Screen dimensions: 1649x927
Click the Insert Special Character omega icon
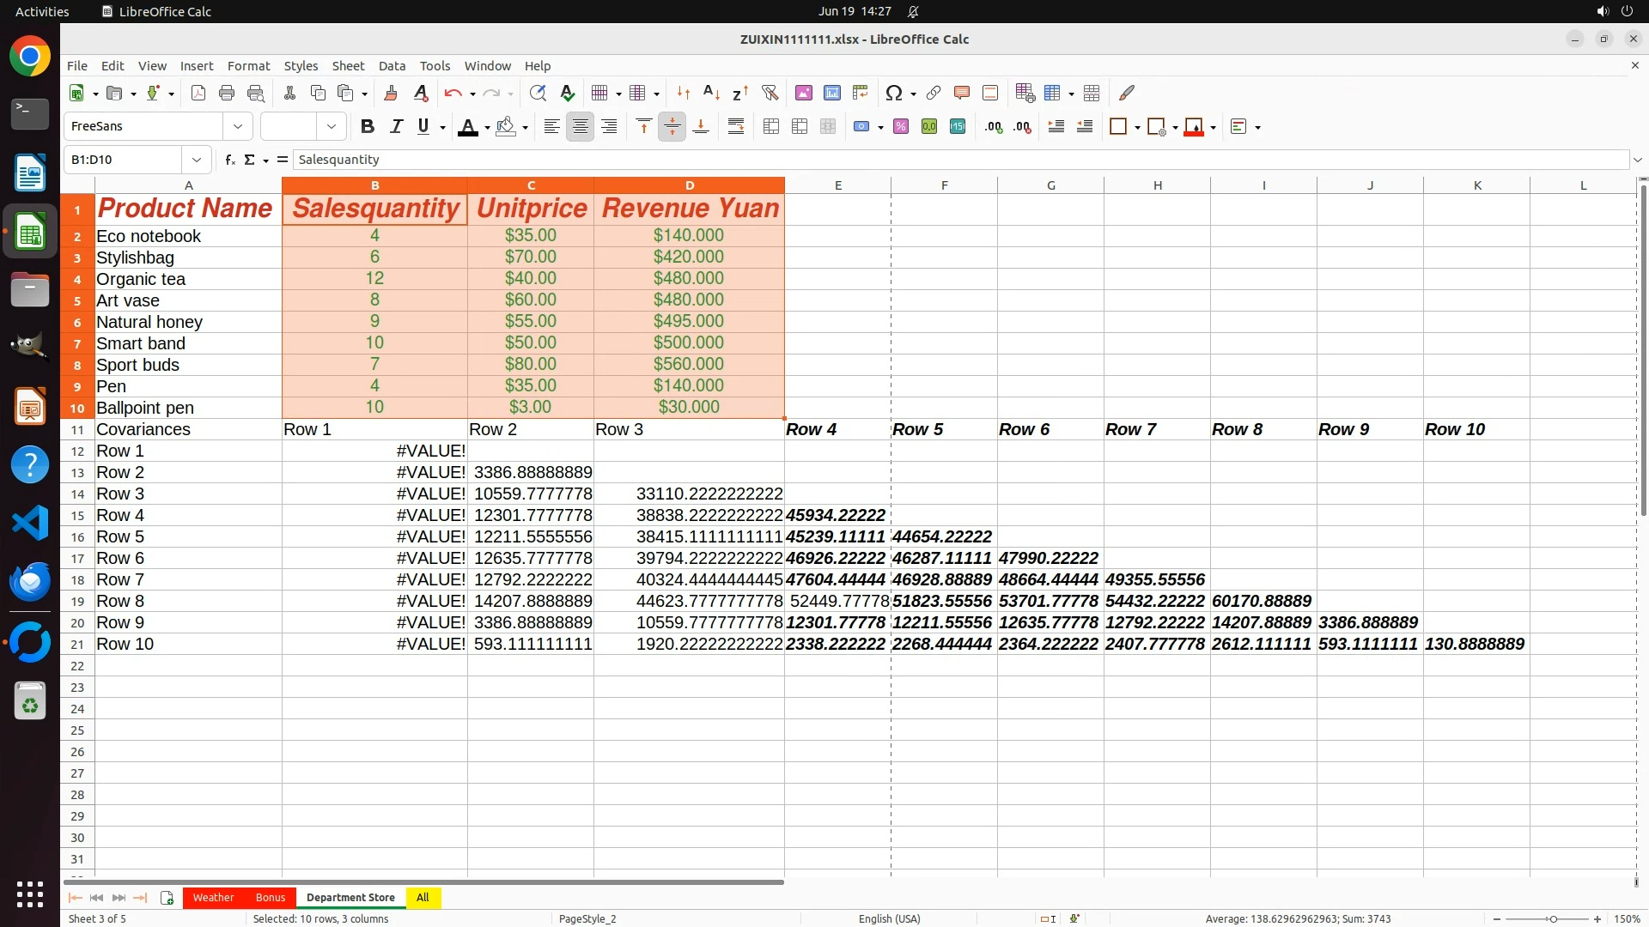893,93
